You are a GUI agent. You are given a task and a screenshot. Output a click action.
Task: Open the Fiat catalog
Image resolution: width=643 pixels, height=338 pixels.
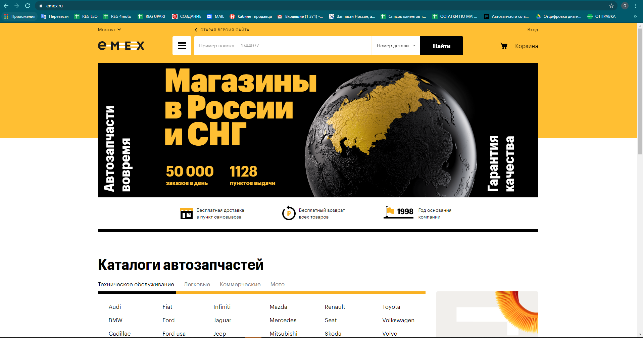tap(167, 307)
